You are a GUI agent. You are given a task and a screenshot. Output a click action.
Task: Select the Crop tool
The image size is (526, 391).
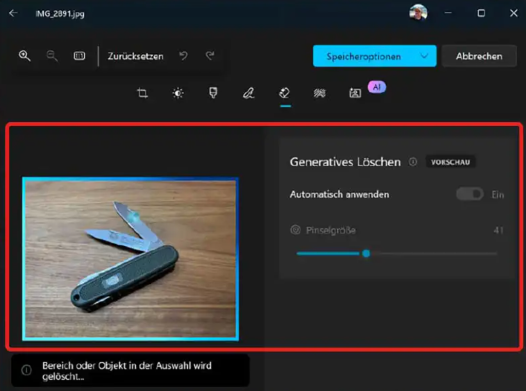[x=142, y=93]
